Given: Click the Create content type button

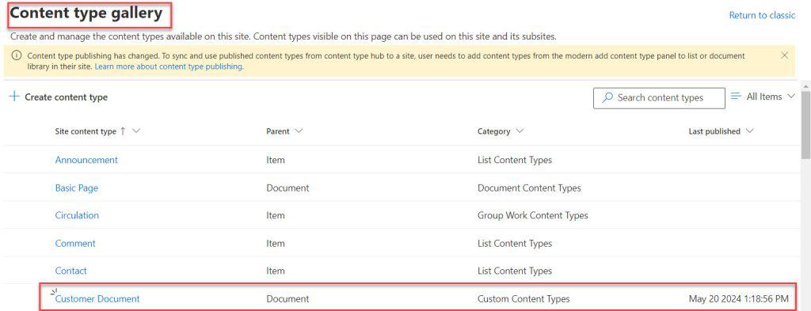Looking at the screenshot, I should (59, 97).
